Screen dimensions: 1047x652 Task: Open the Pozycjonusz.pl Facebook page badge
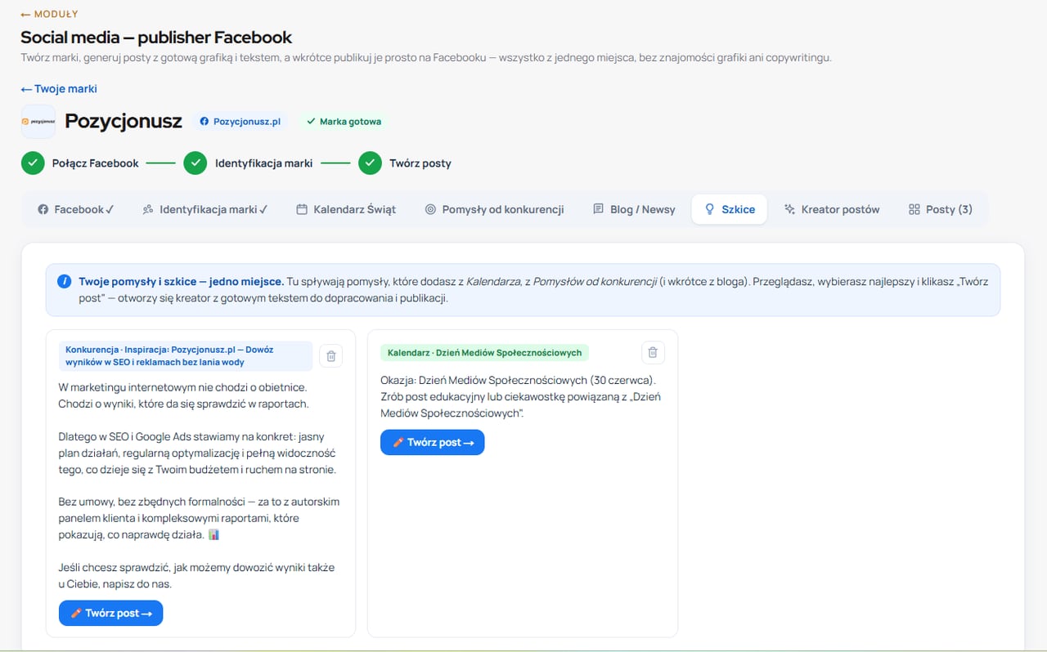(x=240, y=121)
